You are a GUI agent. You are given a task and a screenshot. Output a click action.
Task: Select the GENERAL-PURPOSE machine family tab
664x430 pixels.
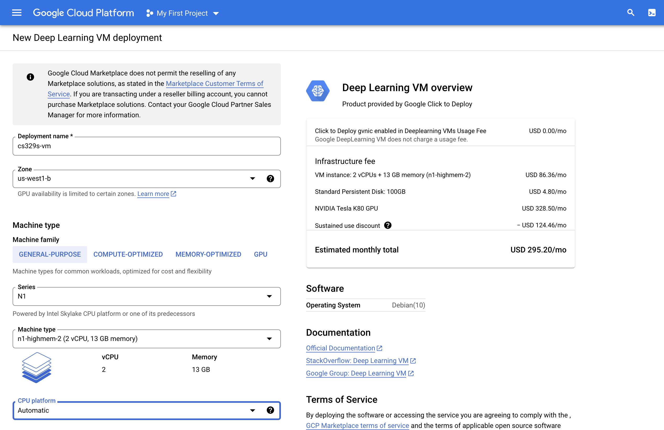coord(50,254)
